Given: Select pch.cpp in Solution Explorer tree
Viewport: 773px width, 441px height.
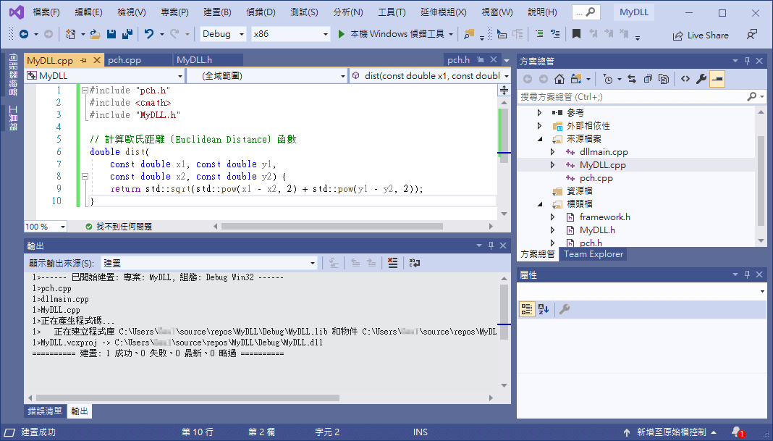Looking at the screenshot, I should tap(596, 178).
